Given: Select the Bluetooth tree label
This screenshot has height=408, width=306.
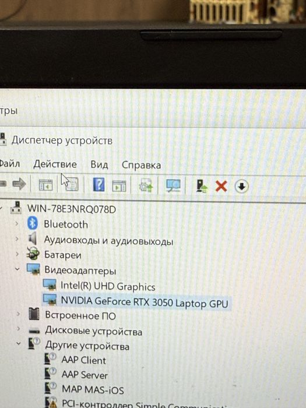Looking at the screenshot, I should (66, 224).
